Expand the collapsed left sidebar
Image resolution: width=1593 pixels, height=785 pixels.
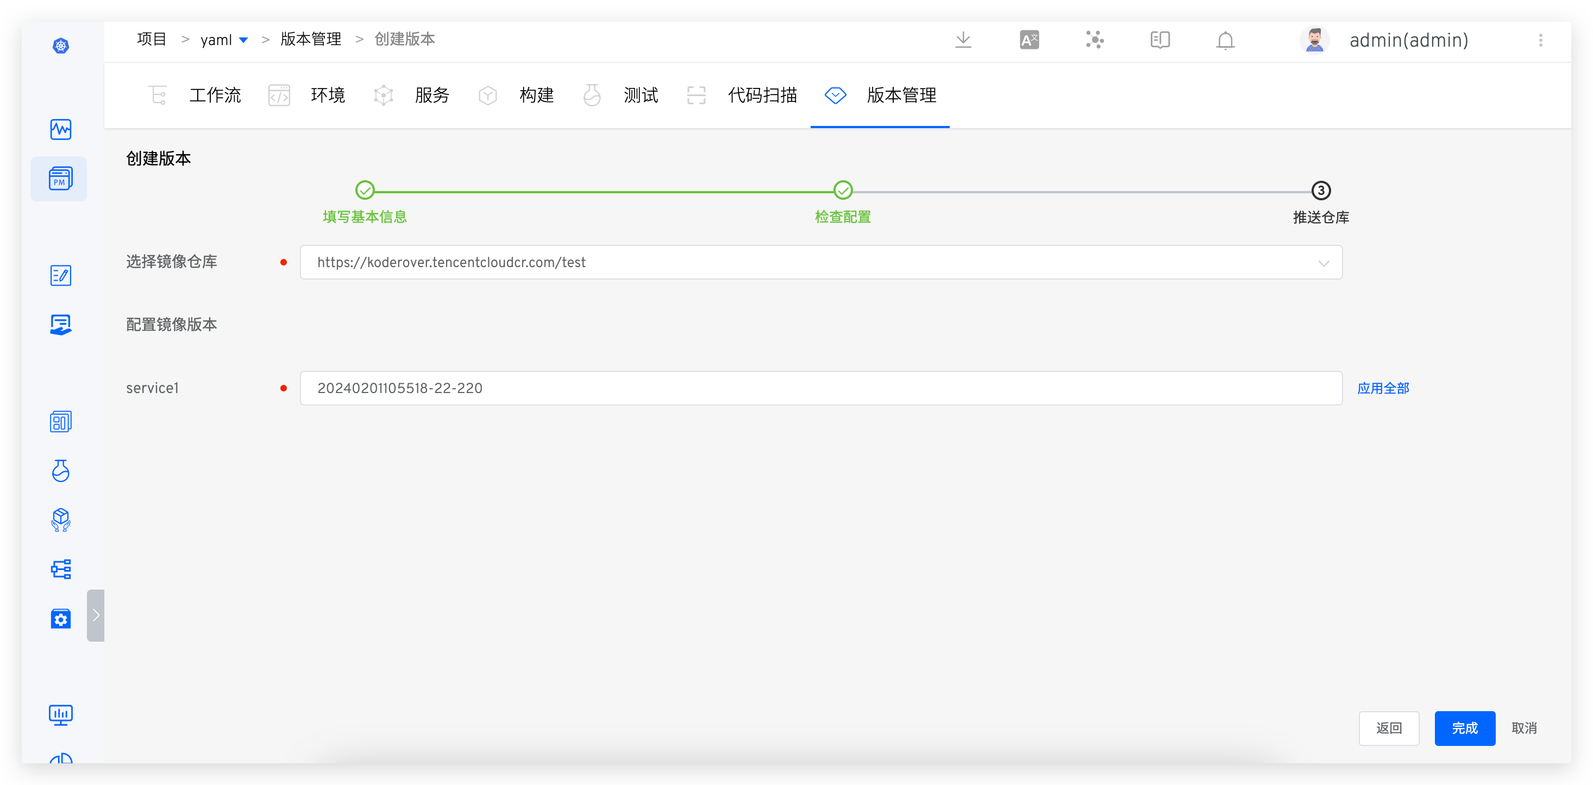(x=96, y=615)
